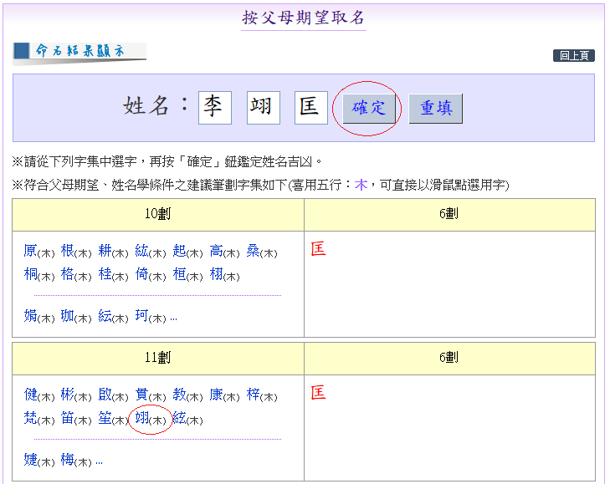Pick the red 匡 in the 10劃 row
Image resolution: width=610 pixels, height=484 pixels.
point(318,249)
